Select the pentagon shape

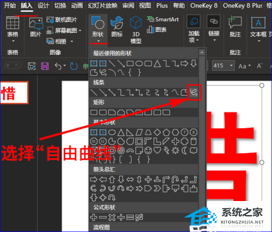[x=166, y=133]
